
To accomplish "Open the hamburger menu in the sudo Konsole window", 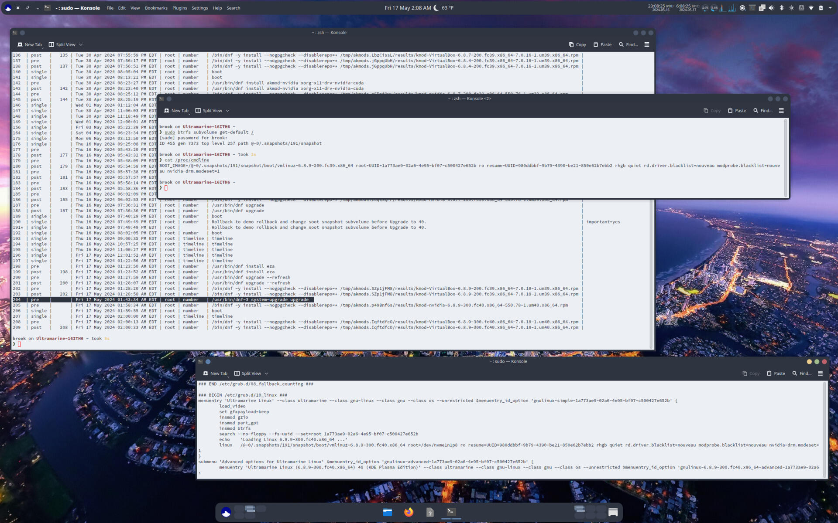I will 820,374.
